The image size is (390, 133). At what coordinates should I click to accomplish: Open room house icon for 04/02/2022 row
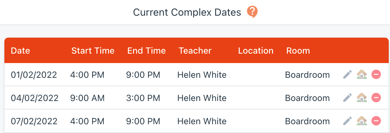[x=362, y=98]
